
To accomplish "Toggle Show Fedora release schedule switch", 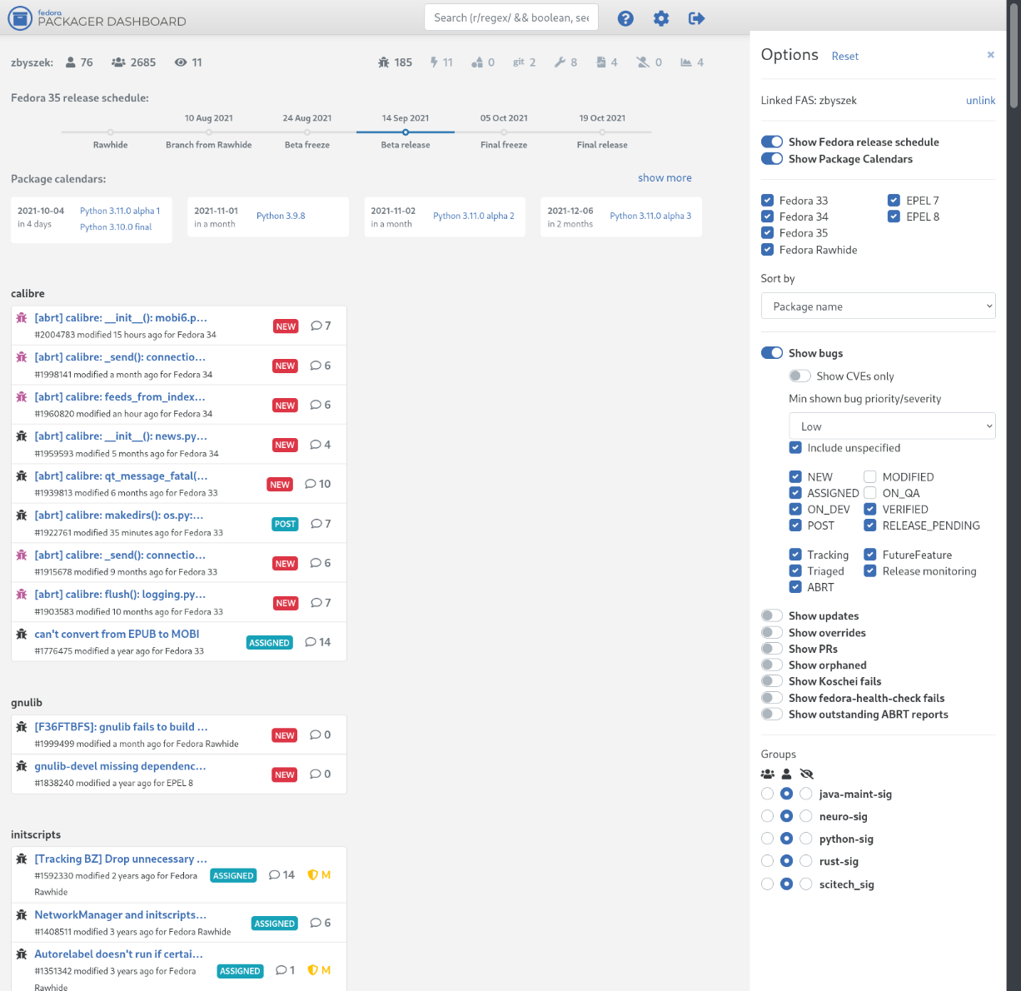I will click(772, 142).
